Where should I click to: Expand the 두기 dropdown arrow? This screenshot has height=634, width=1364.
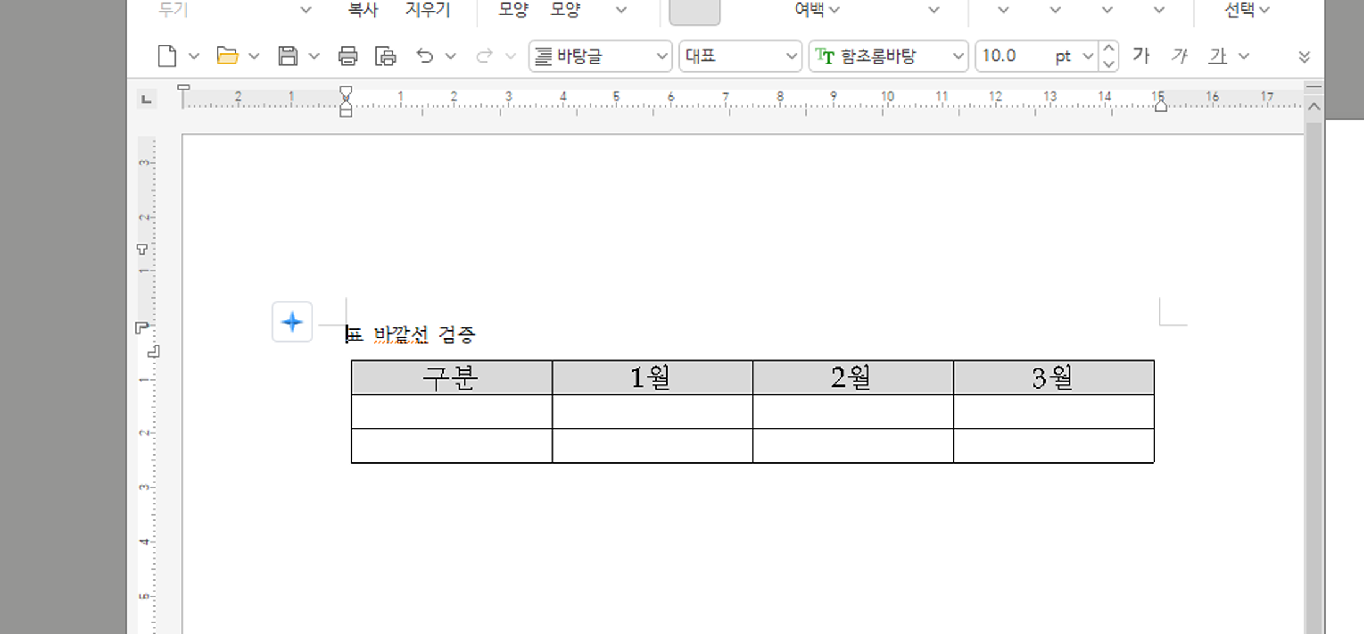click(x=305, y=10)
